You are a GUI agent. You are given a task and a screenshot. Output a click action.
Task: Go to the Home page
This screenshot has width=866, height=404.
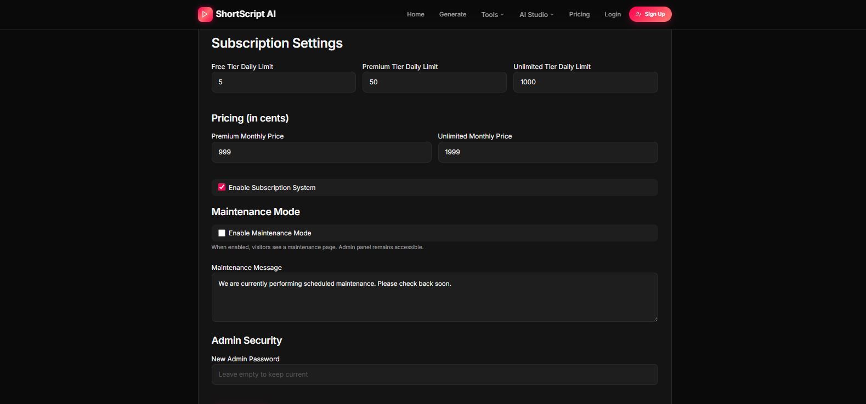coord(415,14)
